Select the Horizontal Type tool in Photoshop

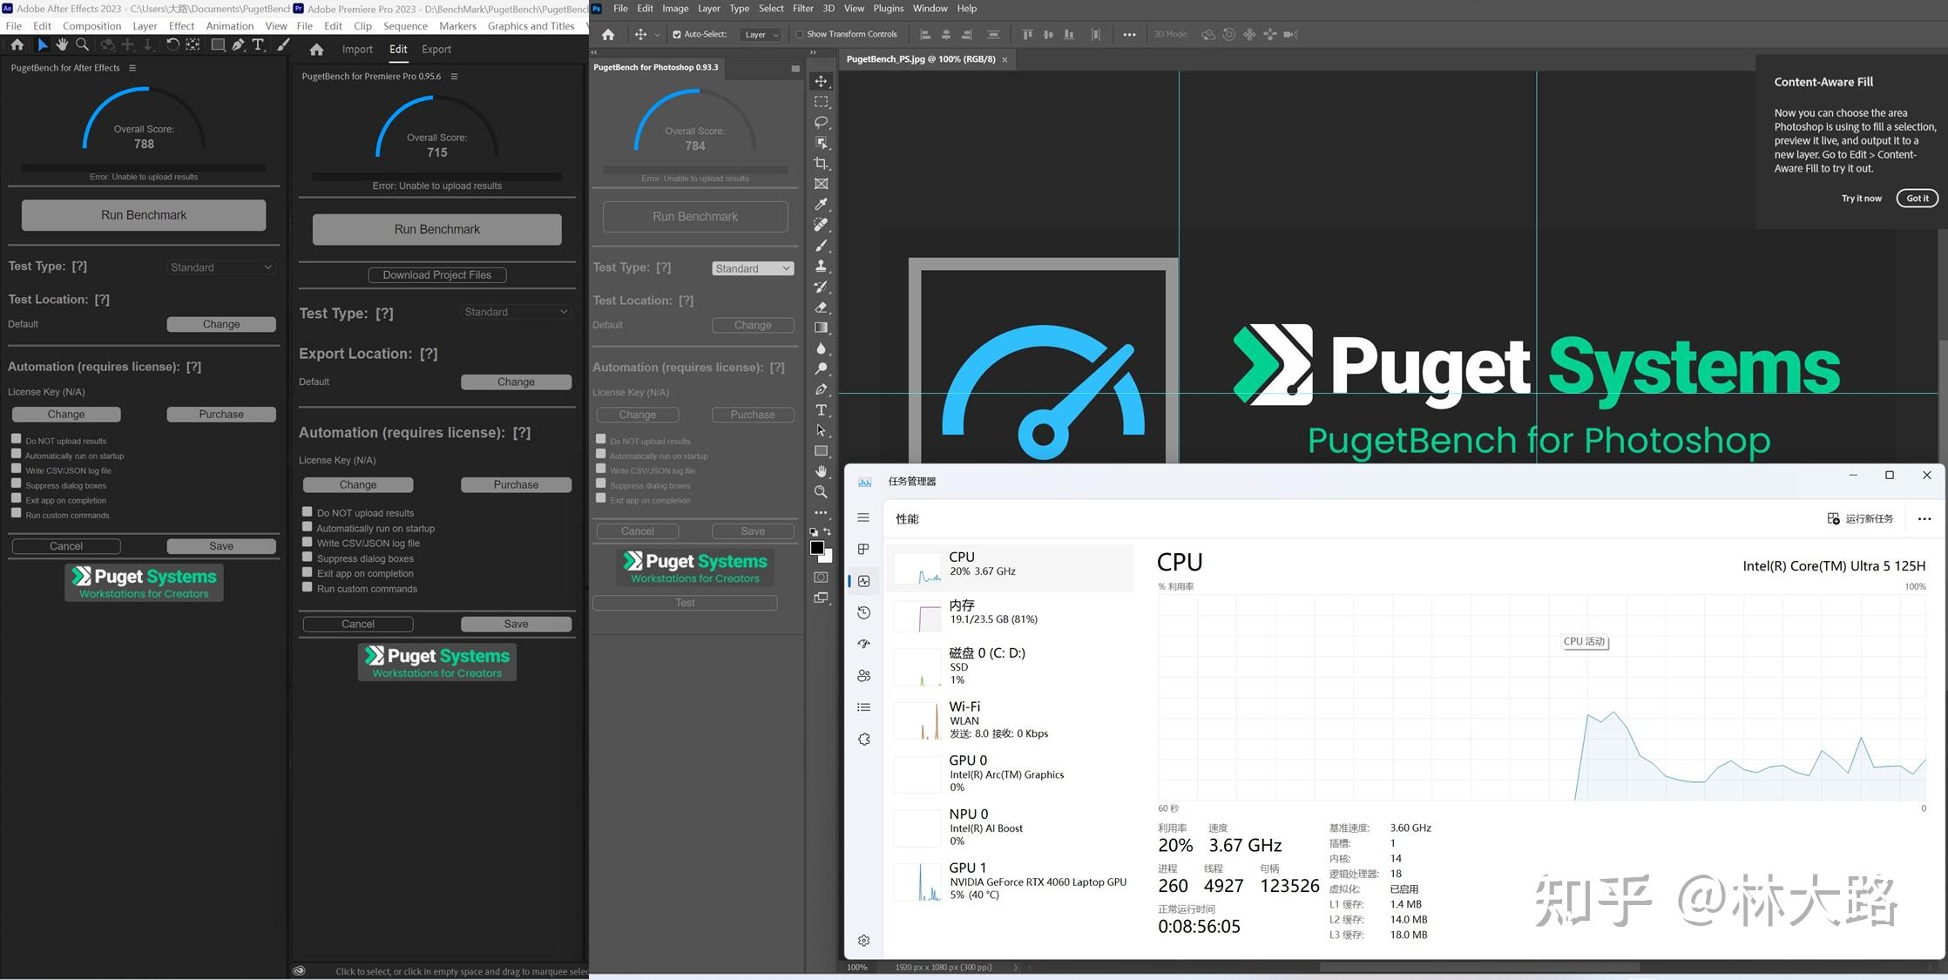tap(821, 409)
